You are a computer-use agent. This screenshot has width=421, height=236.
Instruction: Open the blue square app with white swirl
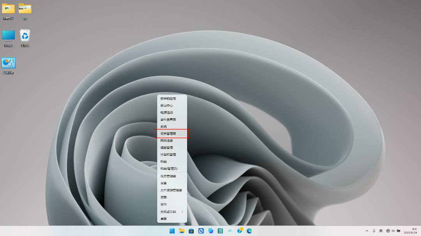pos(201,231)
